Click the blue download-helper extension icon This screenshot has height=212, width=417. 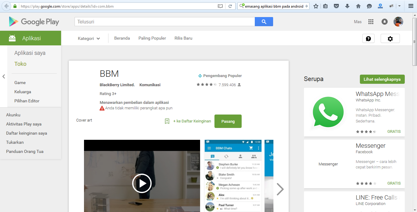click(x=380, y=6)
